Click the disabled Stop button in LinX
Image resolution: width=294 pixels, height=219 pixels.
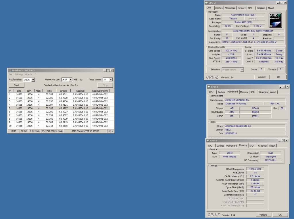(105, 85)
